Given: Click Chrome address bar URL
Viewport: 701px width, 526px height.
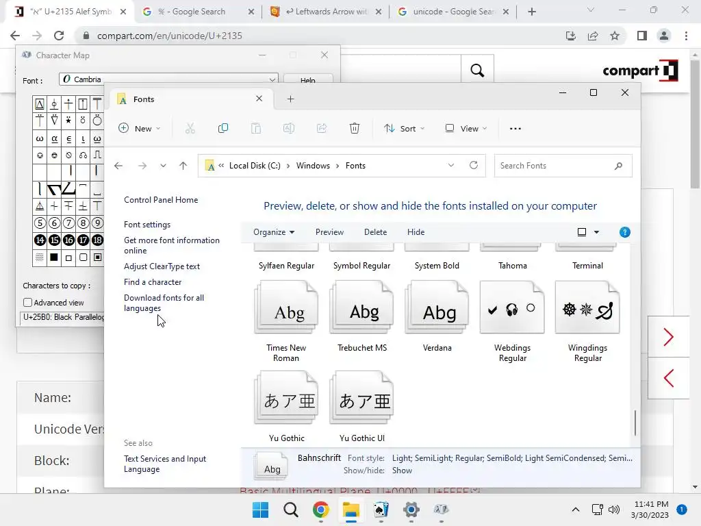Looking at the screenshot, I should click(170, 36).
